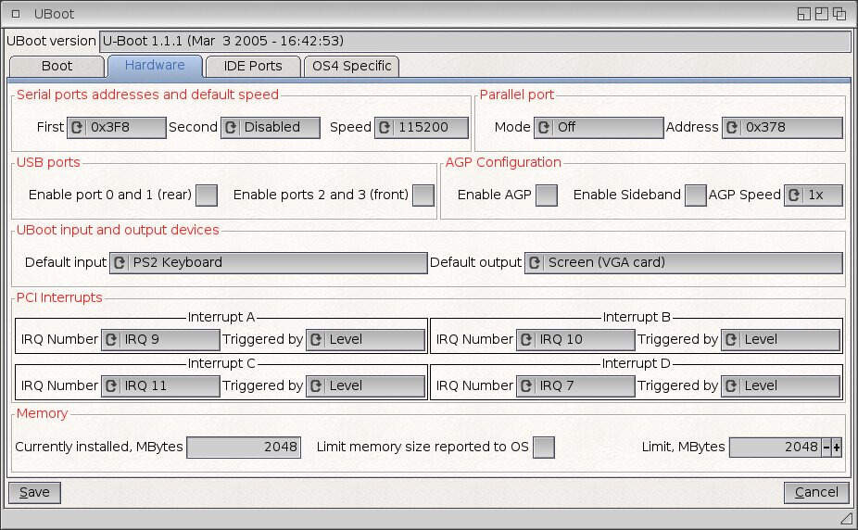Viewport: 858px width, 530px height.
Task: Click the plus button on Limit MBytes
Action: 837,448
